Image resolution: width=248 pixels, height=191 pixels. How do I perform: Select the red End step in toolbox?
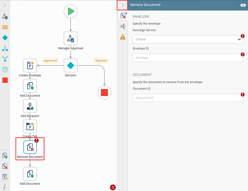(x=5, y=80)
